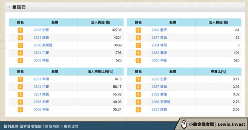Screen dimensions: 248x130
Task: Click the 法人持股比例(%) column header
Action: pos(101,72)
